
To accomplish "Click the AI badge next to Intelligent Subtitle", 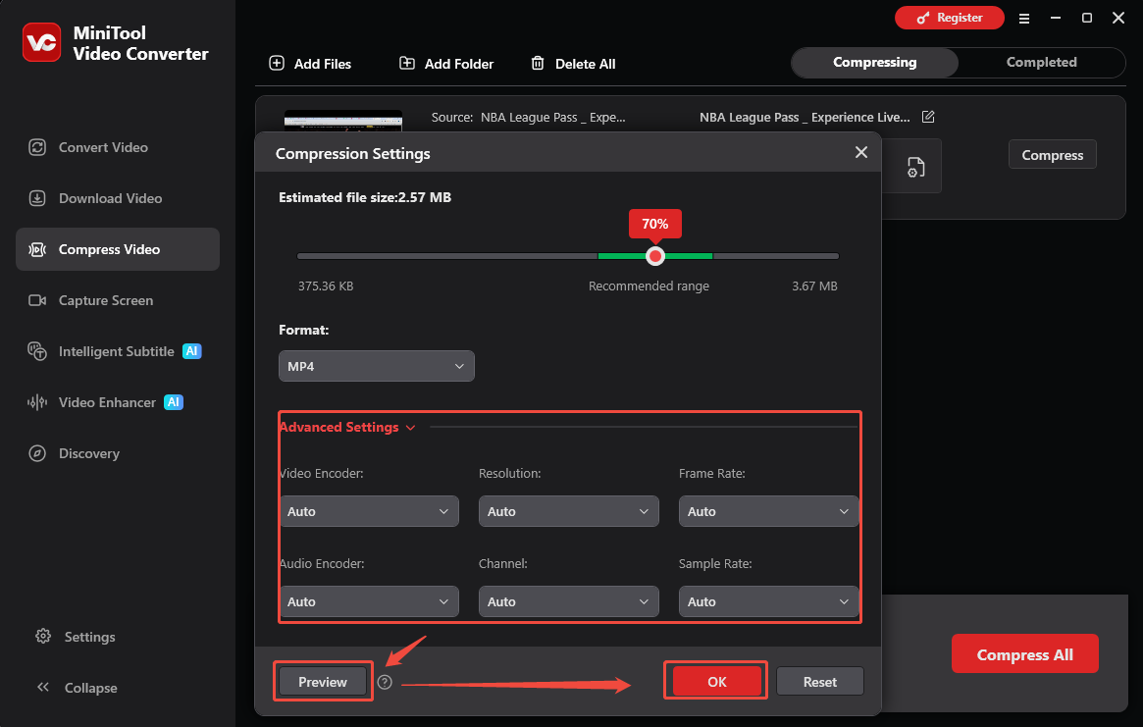I will pyautogui.click(x=191, y=351).
